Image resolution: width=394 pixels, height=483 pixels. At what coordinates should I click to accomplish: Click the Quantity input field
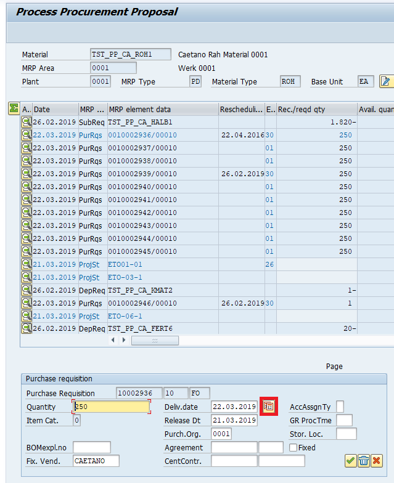pos(111,407)
